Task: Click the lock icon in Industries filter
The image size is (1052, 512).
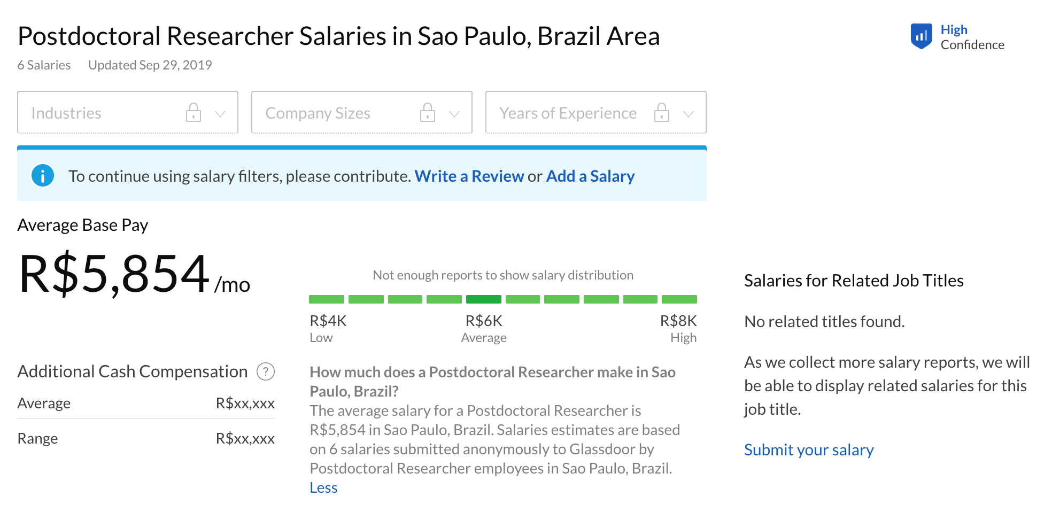Action: (194, 112)
